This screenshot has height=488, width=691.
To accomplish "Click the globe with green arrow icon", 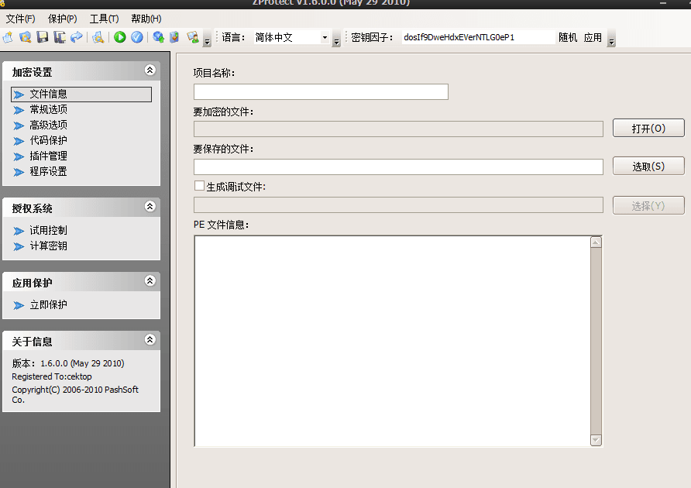I will point(158,37).
